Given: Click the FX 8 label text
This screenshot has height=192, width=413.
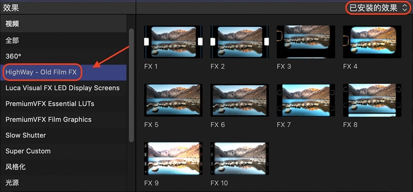Looking at the screenshot, I should [350, 125].
